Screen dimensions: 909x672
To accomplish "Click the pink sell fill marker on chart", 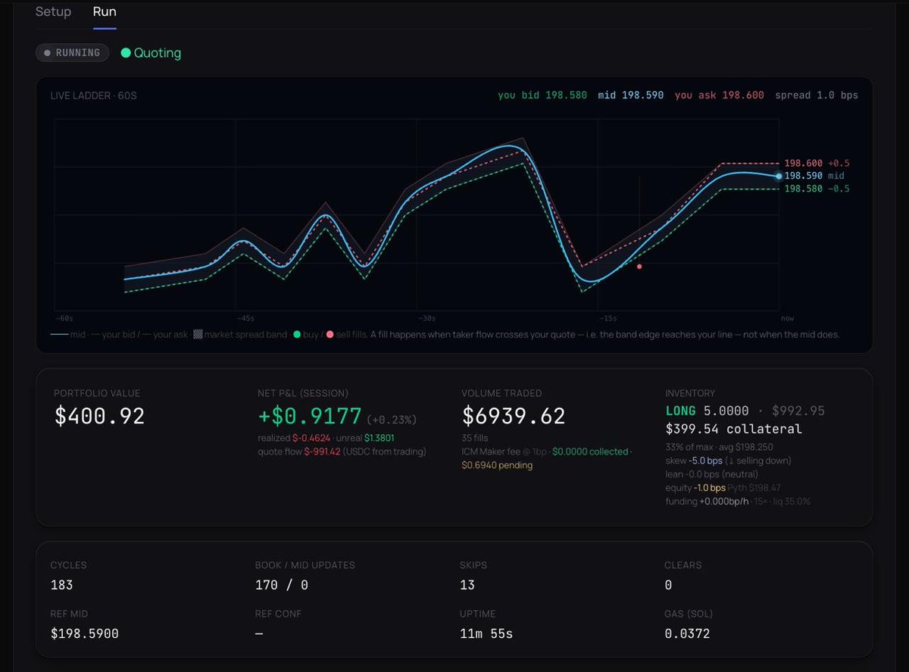I will (x=639, y=267).
